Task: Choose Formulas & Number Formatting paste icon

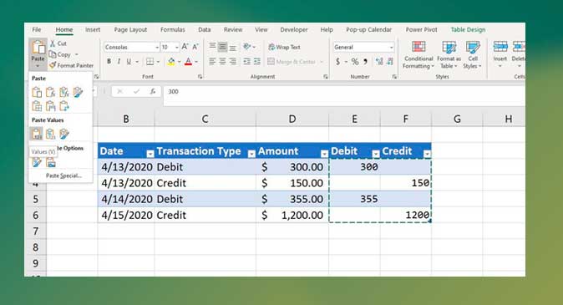Action: (64, 92)
